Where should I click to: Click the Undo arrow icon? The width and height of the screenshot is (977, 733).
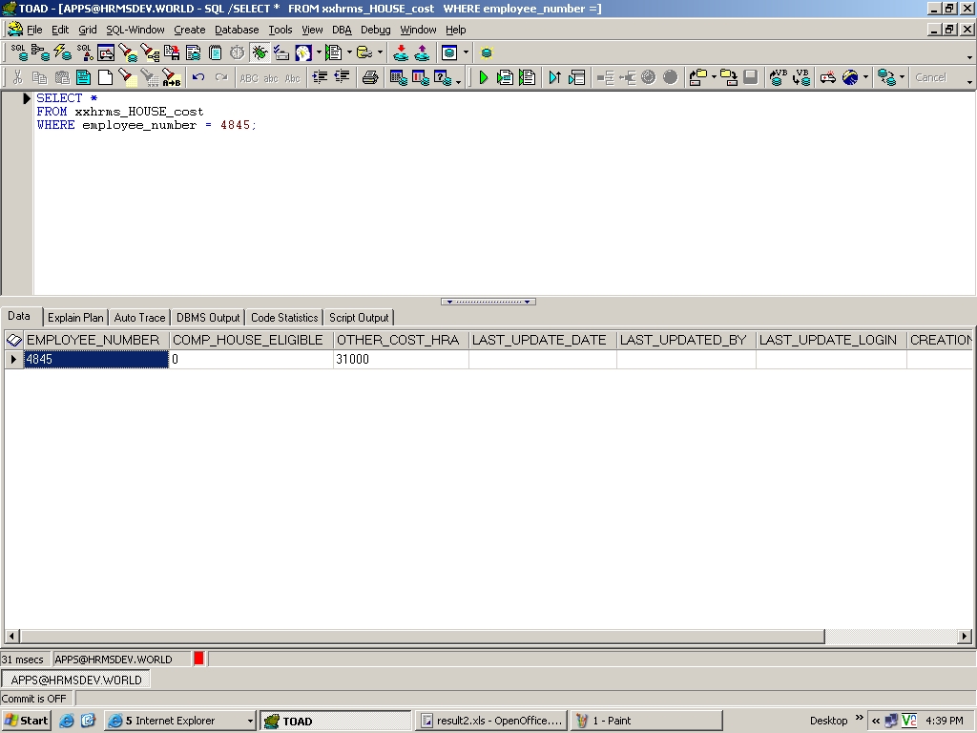pyautogui.click(x=198, y=77)
